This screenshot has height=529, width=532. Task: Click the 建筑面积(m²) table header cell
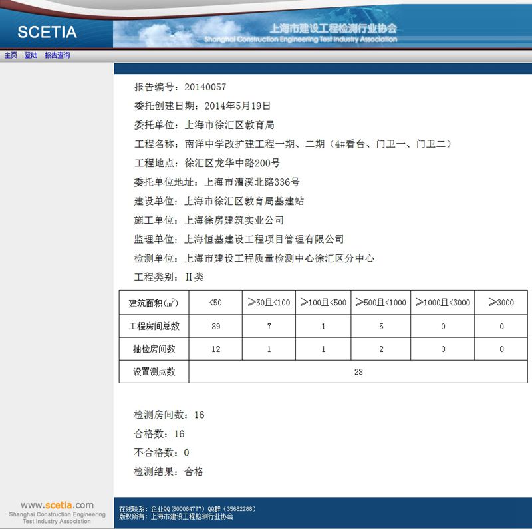(154, 303)
